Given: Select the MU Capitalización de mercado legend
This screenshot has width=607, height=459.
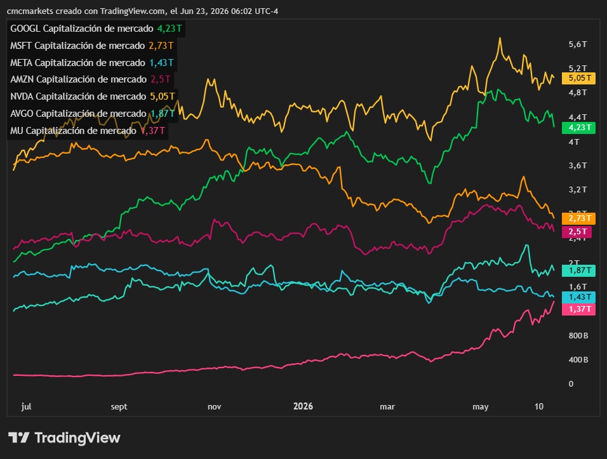Looking at the screenshot, I should click(88, 131).
